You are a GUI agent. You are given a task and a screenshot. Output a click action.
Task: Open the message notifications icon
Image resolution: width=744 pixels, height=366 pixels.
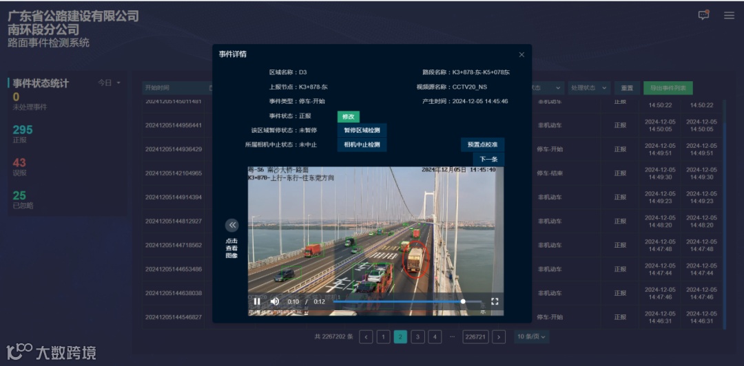703,15
